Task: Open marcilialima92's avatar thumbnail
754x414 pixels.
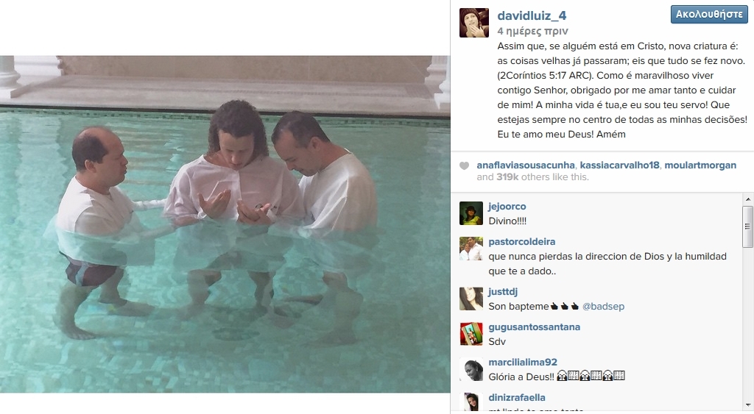Action: [471, 369]
